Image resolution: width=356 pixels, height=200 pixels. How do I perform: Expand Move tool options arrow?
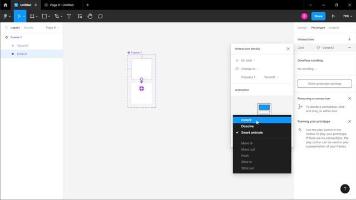click(24, 16)
